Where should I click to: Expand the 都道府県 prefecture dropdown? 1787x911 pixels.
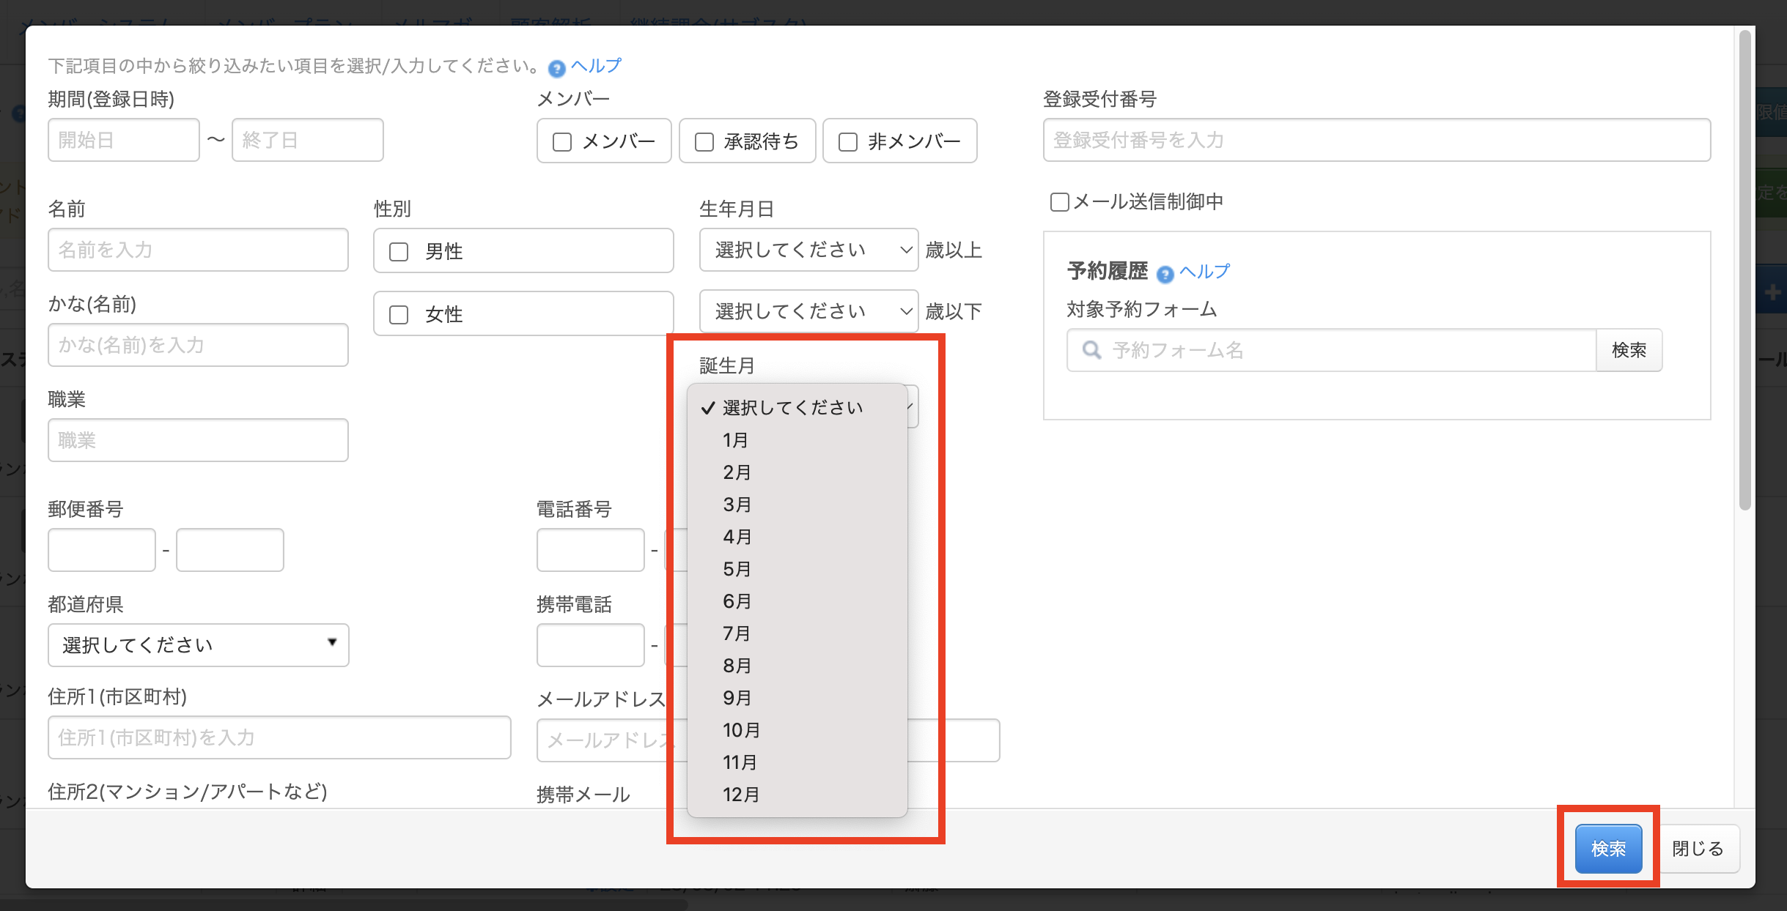coord(198,644)
